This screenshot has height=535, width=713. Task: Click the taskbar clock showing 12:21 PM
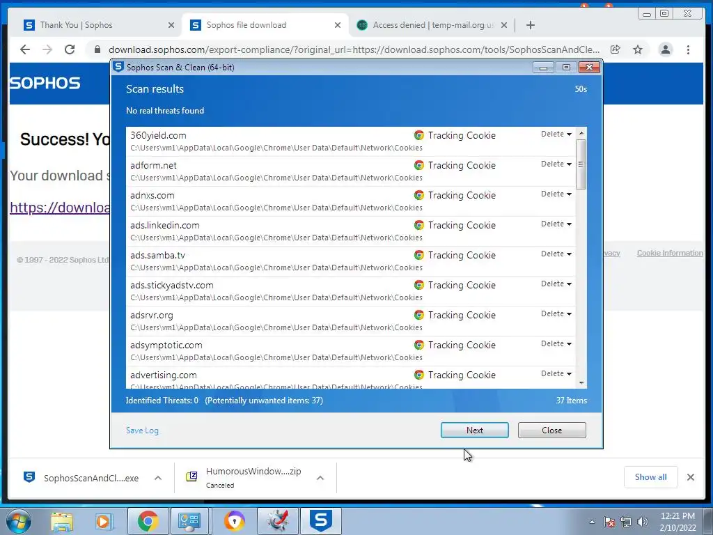(x=677, y=522)
